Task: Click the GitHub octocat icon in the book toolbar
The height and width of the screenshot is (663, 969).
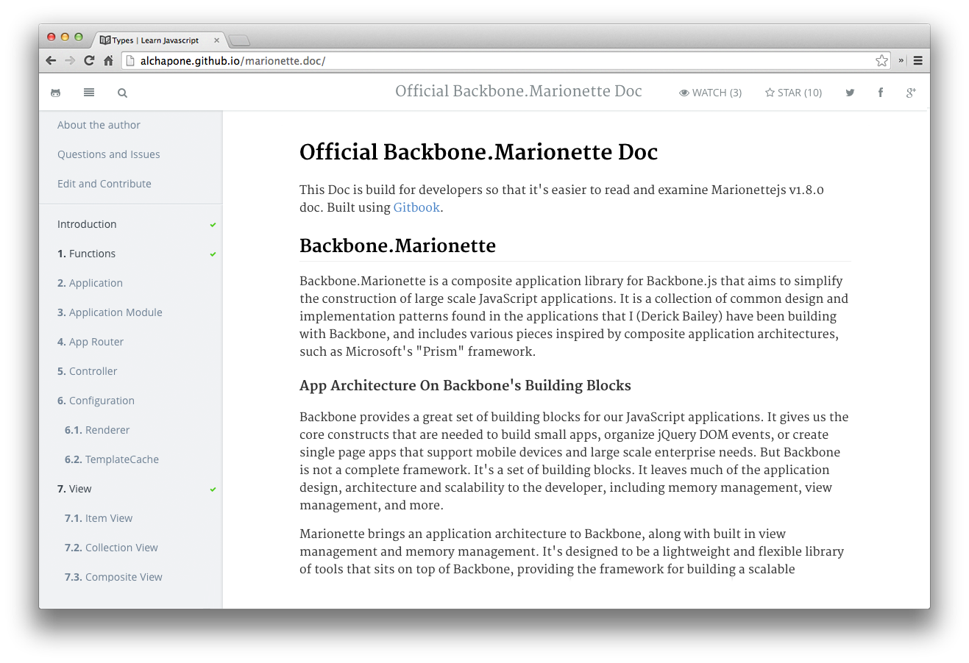Action: point(55,93)
